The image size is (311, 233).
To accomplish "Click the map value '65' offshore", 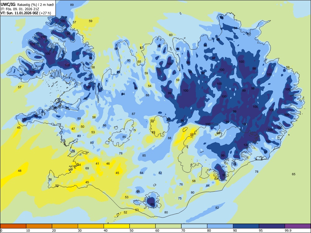I will [294, 174].
